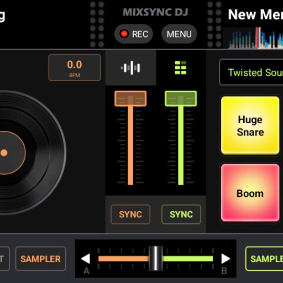This screenshot has width=283, height=283.
Task: Click the green deck B volume fader handle
Action: [181, 98]
